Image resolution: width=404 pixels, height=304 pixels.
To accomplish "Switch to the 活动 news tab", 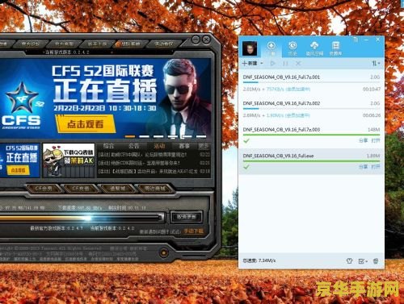I will pos(159,146).
